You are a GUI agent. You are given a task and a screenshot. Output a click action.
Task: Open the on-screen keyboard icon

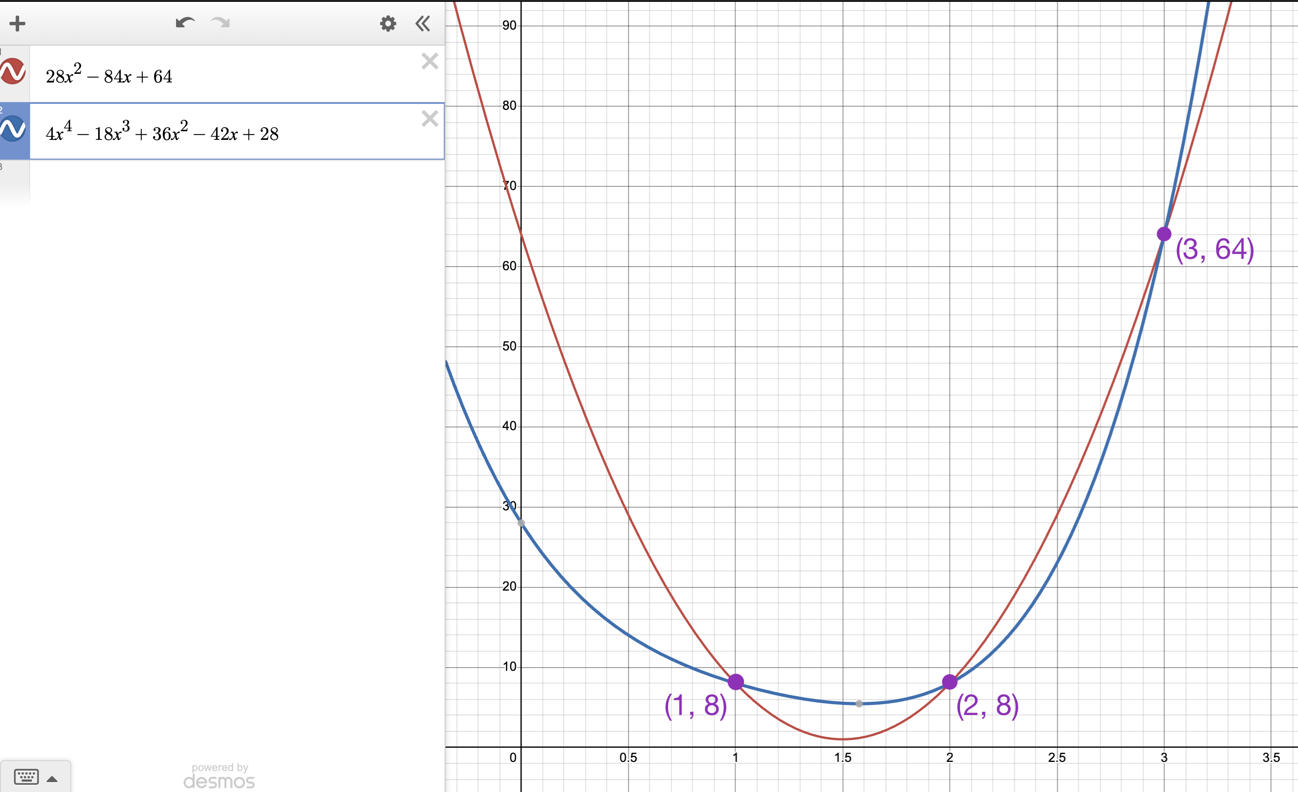(27, 776)
